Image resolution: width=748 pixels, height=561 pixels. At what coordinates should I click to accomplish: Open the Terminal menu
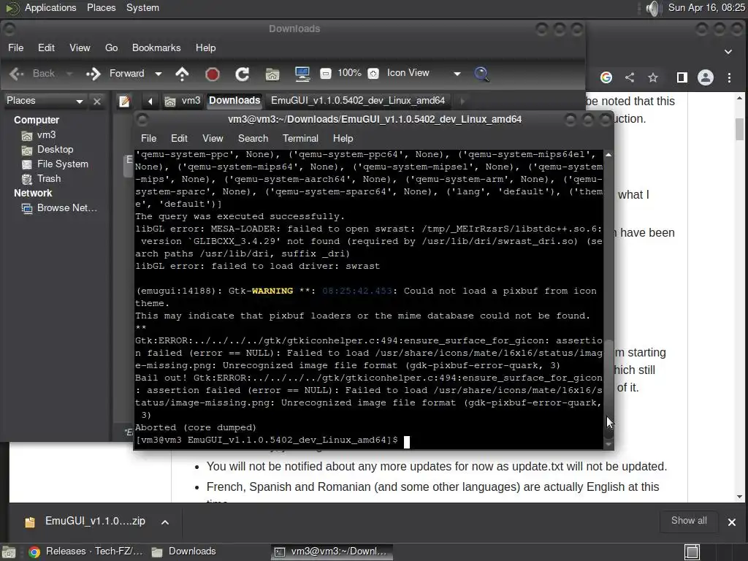tap(300, 138)
